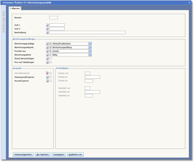Click the edit icon beside Stammauswahl sperren
Image resolution: width=194 pixels, height=162 pixels.
point(47,77)
